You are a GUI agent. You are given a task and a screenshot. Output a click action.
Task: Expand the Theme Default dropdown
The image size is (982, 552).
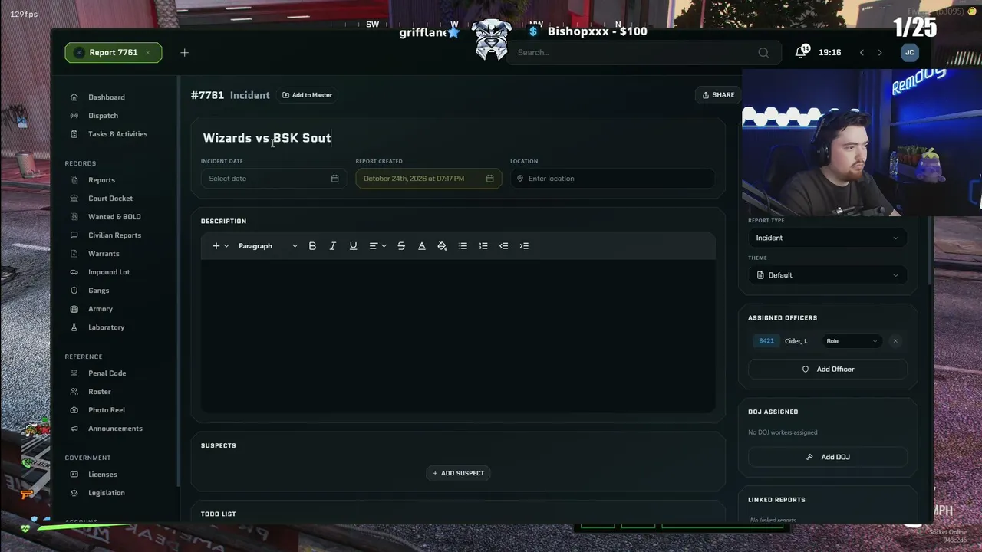pos(827,275)
